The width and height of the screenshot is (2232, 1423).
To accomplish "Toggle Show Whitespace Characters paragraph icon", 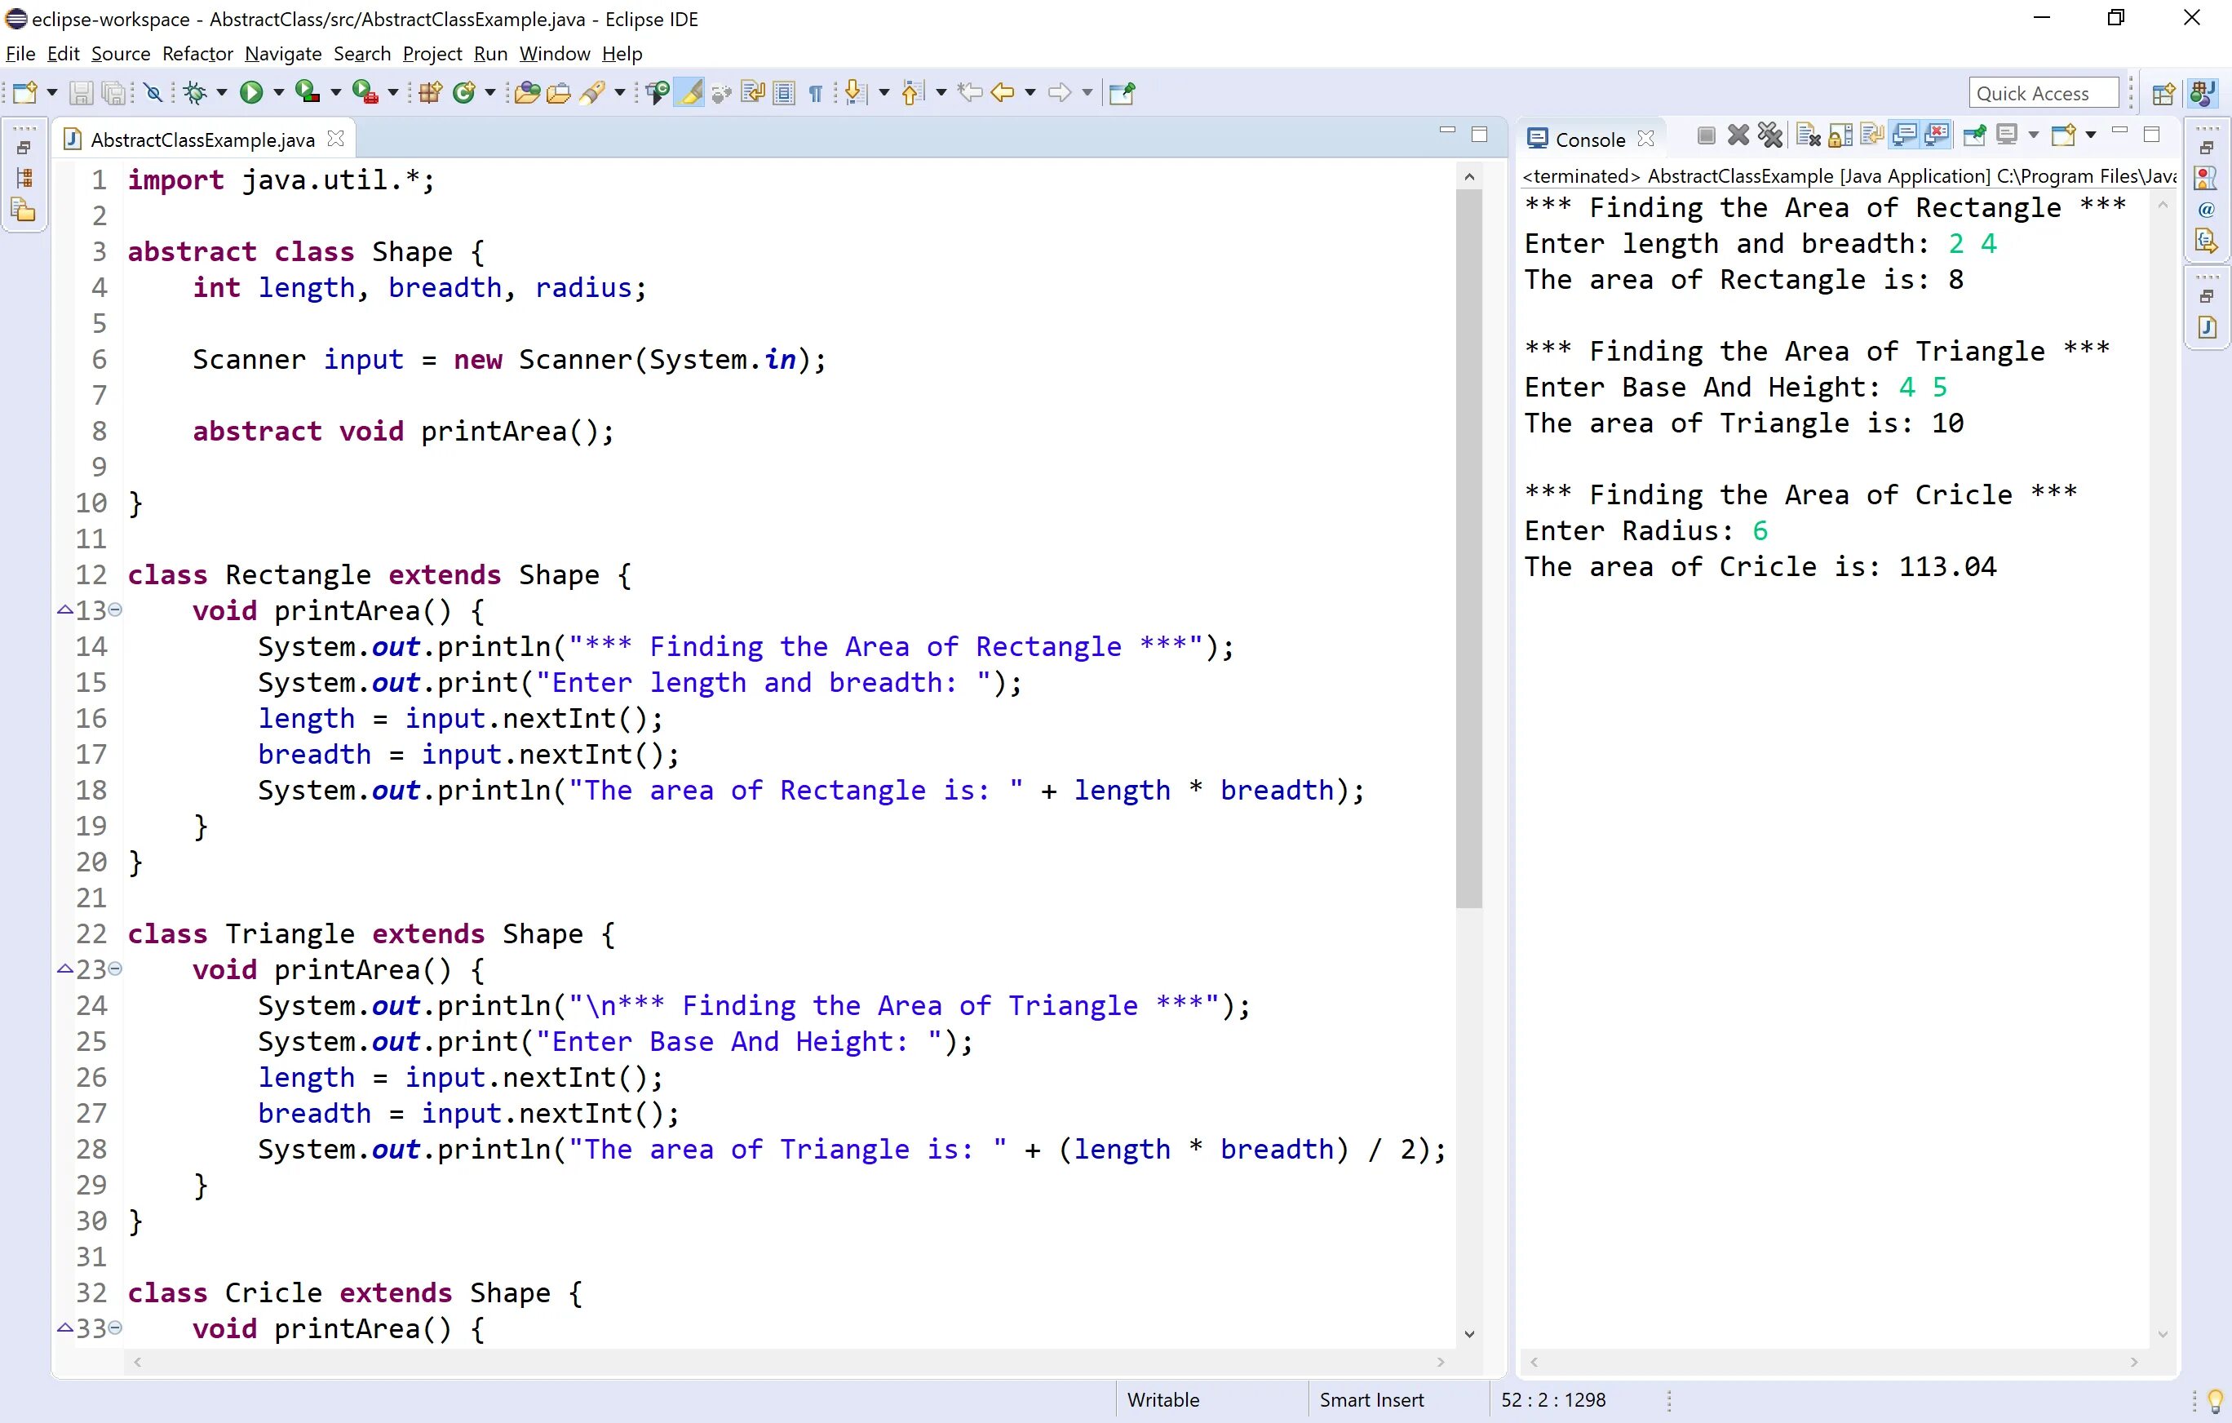I will click(x=816, y=93).
